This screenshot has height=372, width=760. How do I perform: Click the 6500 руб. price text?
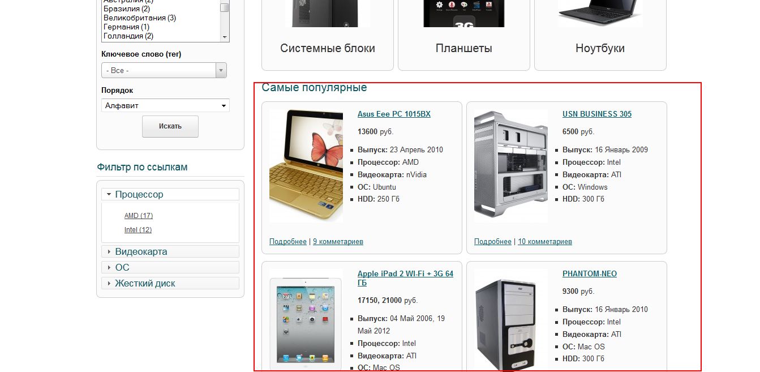pyautogui.click(x=578, y=131)
